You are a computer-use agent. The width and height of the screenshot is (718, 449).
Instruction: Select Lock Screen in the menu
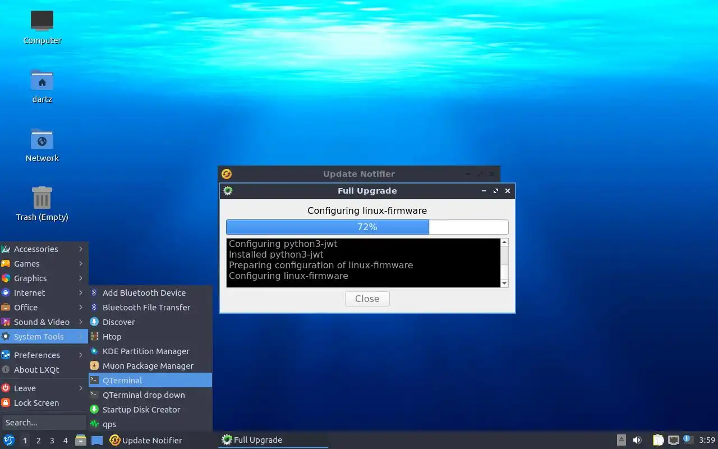click(44, 402)
